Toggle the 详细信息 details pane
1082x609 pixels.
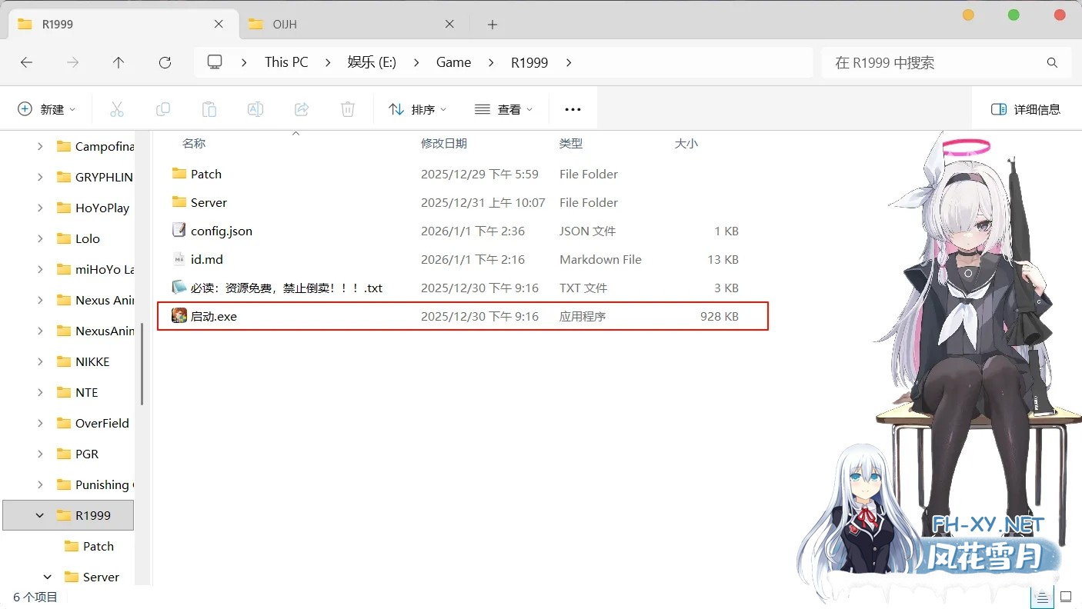pyautogui.click(x=1027, y=108)
